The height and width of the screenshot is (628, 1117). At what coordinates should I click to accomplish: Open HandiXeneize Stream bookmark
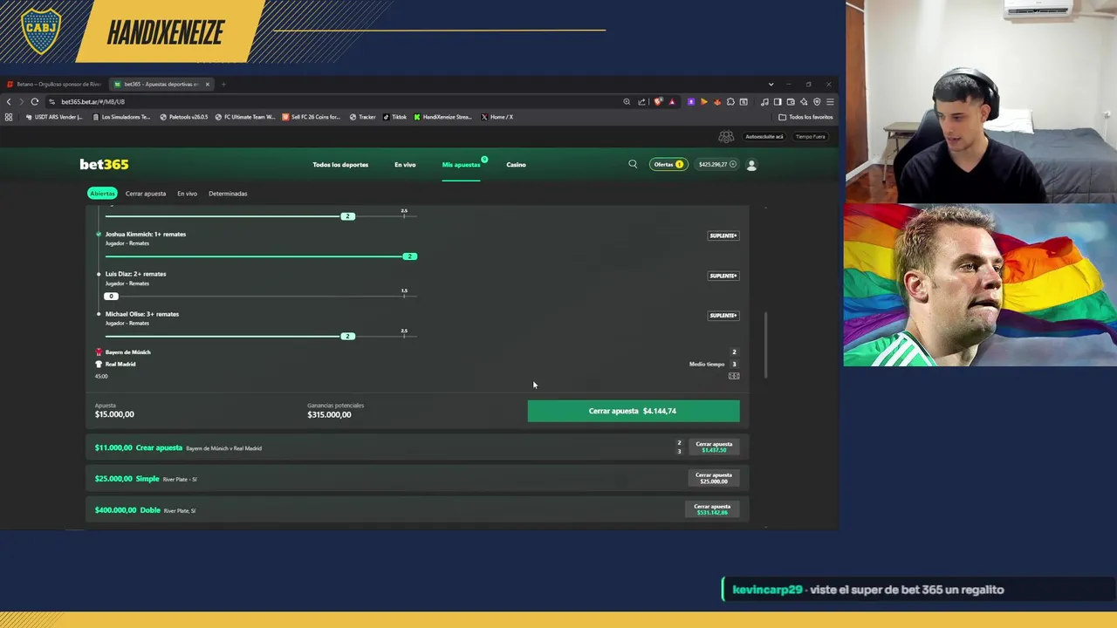coord(442,117)
